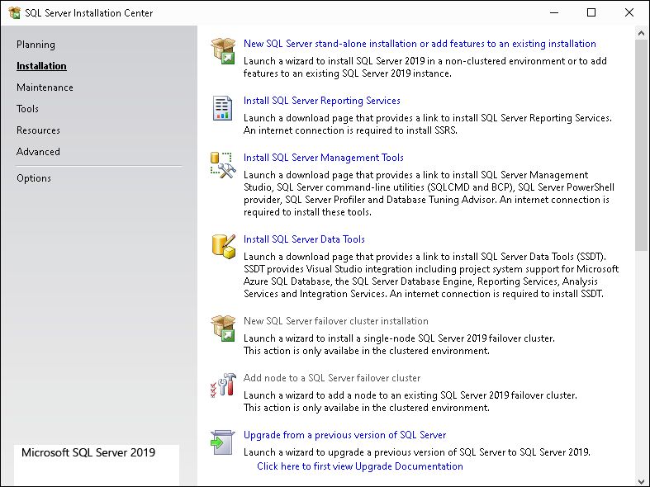Screen dimensions: 650x487
Task: Click the Add node description text
Action: tap(410, 401)
